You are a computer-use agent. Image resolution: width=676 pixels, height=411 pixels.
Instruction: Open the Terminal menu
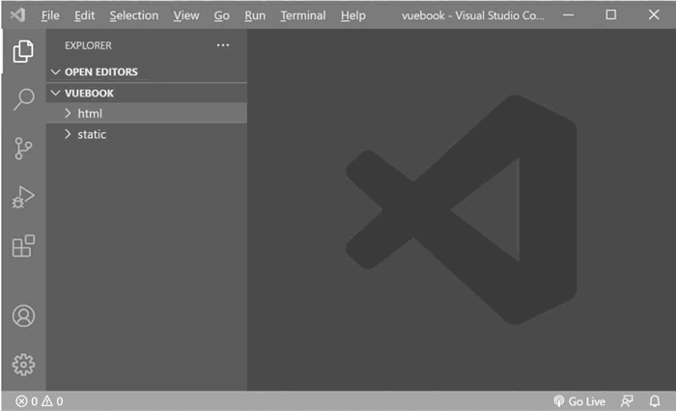coord(303,15)
